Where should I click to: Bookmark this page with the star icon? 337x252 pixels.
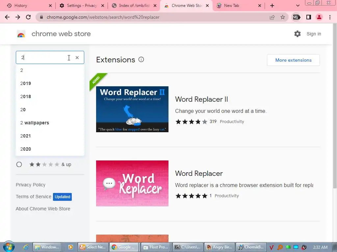click(283, 17)
